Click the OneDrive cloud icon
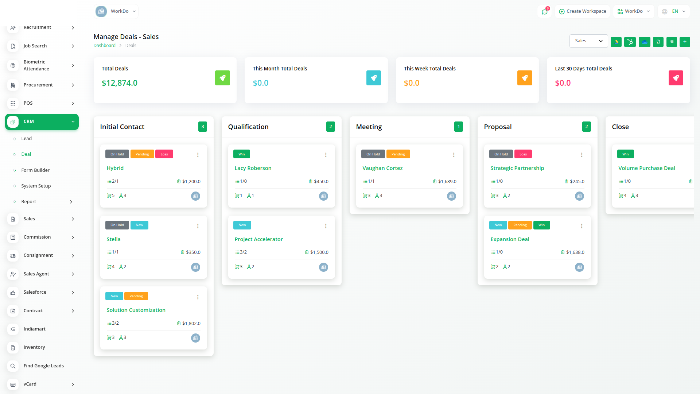Screen dimensions: 700x394 pos(644,42)
